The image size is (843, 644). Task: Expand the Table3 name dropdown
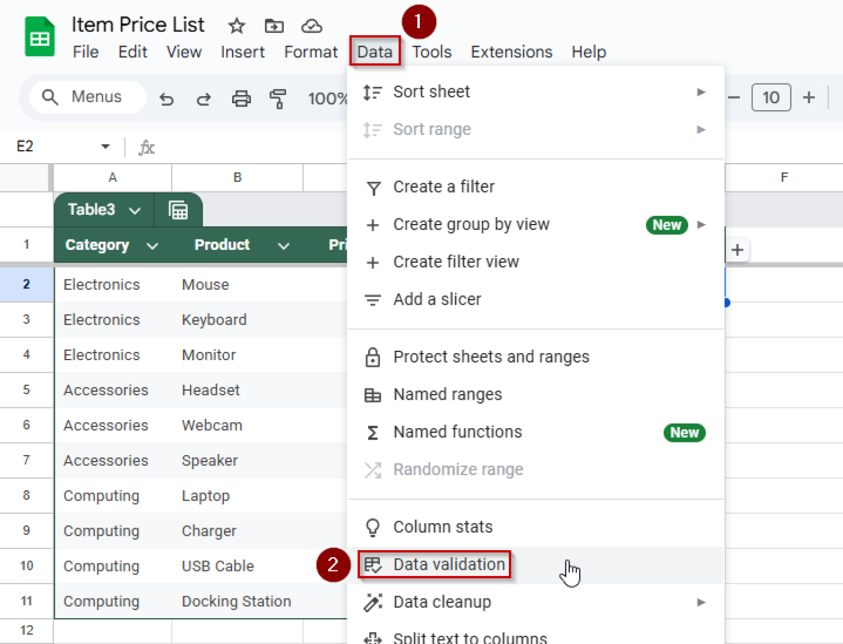pos(134,210)
